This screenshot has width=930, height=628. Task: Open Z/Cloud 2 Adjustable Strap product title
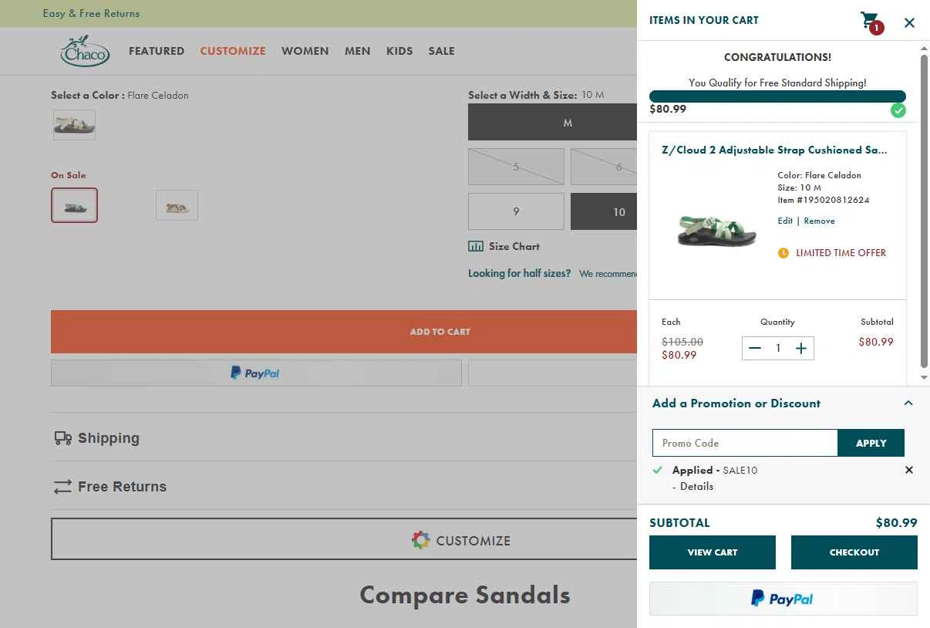click(x=774, y=150)
